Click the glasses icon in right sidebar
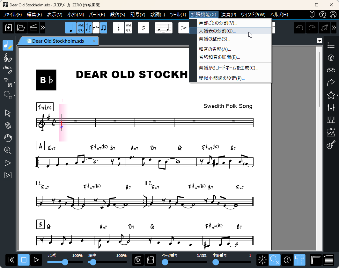The image size is (339, 268). [x=331, y=70]
